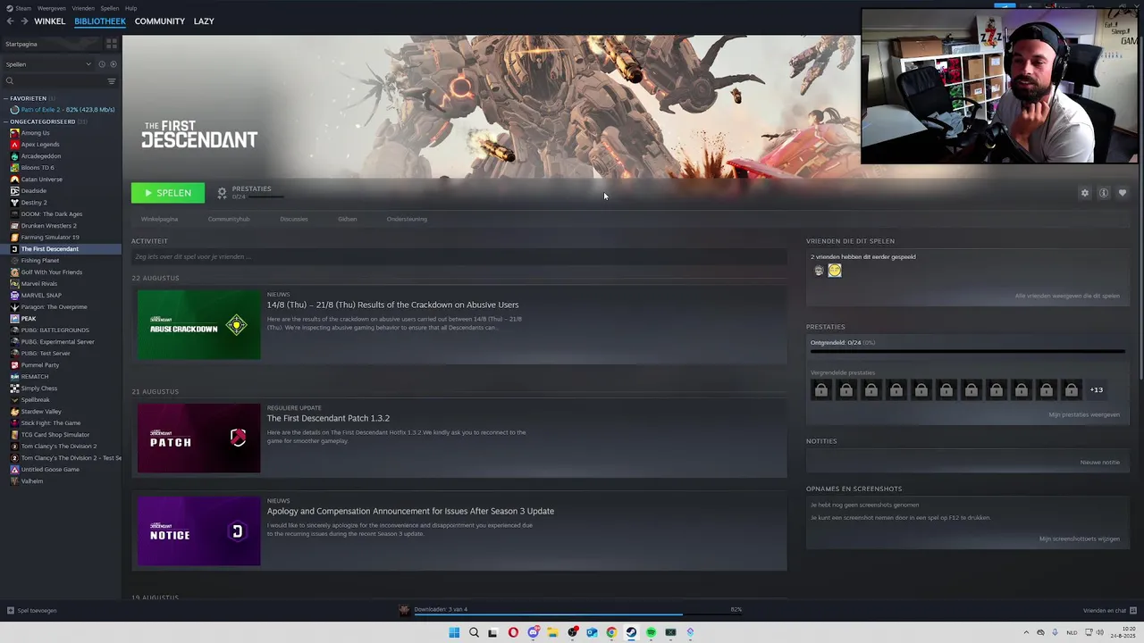
Task: Go forward with the right arrow
Action: [24, 21]
